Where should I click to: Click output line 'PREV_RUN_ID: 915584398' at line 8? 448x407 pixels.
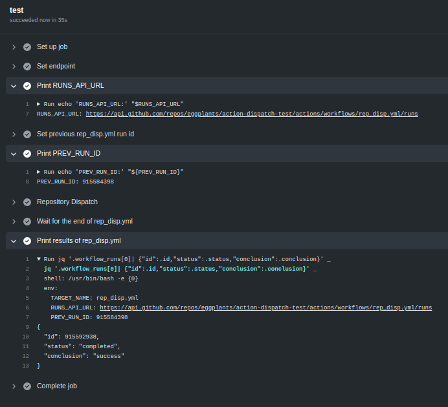(76, 182)
